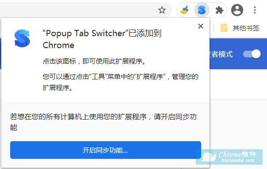Image resolution: width=267 pixels, height=169 pixels.
Task: Click the "Popup Tab Switcher"已添加到 Chrome heading
Action: (102, 39)
